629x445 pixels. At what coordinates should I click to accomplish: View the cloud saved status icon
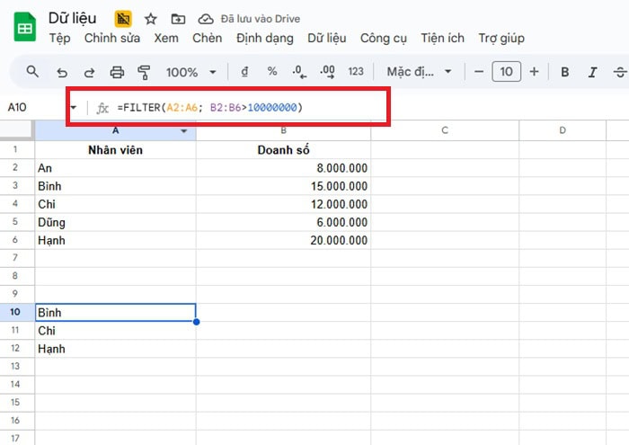(x=206, y=19)
